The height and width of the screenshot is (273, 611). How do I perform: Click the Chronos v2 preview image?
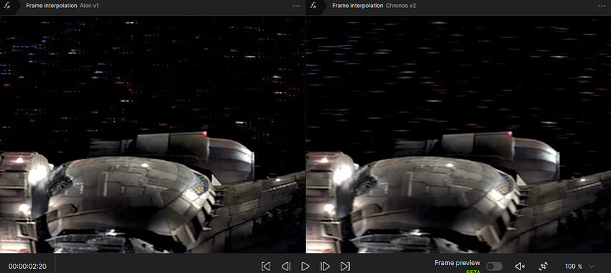459,134
